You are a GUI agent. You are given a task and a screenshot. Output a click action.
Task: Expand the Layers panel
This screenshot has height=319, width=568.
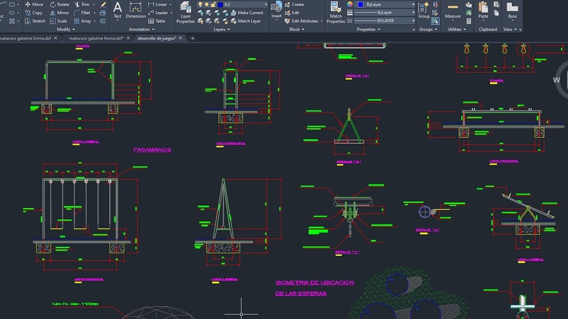[x=222, y=29]
